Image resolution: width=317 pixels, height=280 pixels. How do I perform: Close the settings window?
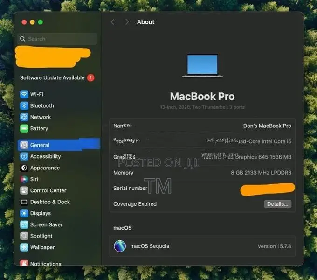pos(24,22)
